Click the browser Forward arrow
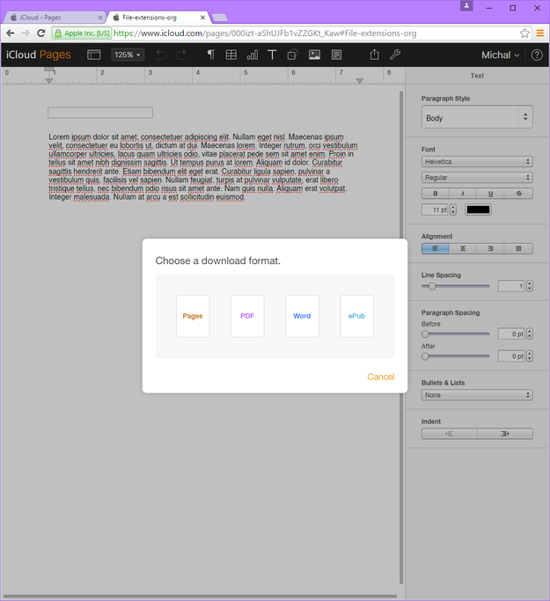The height and width of the screenshot is (601, 550). point(26,33)
